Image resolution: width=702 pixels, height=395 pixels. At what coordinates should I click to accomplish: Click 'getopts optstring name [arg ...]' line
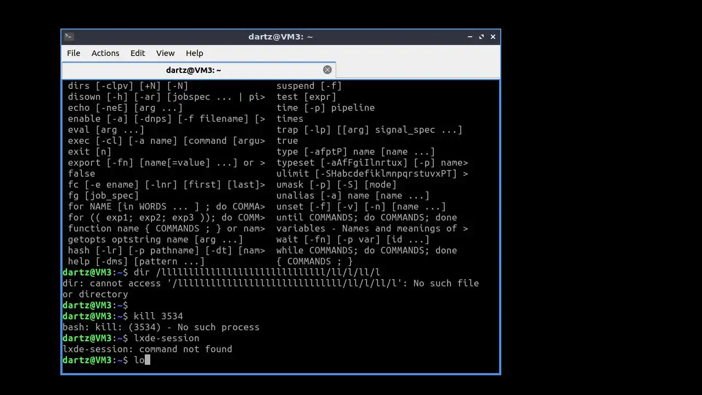click(156, 239)
